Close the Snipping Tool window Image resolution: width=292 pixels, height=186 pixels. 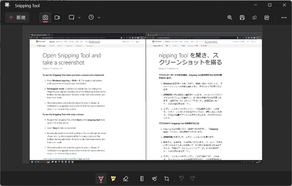click(x=284, y=5)
